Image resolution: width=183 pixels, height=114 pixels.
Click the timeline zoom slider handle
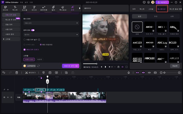click(x=164, y=73)
